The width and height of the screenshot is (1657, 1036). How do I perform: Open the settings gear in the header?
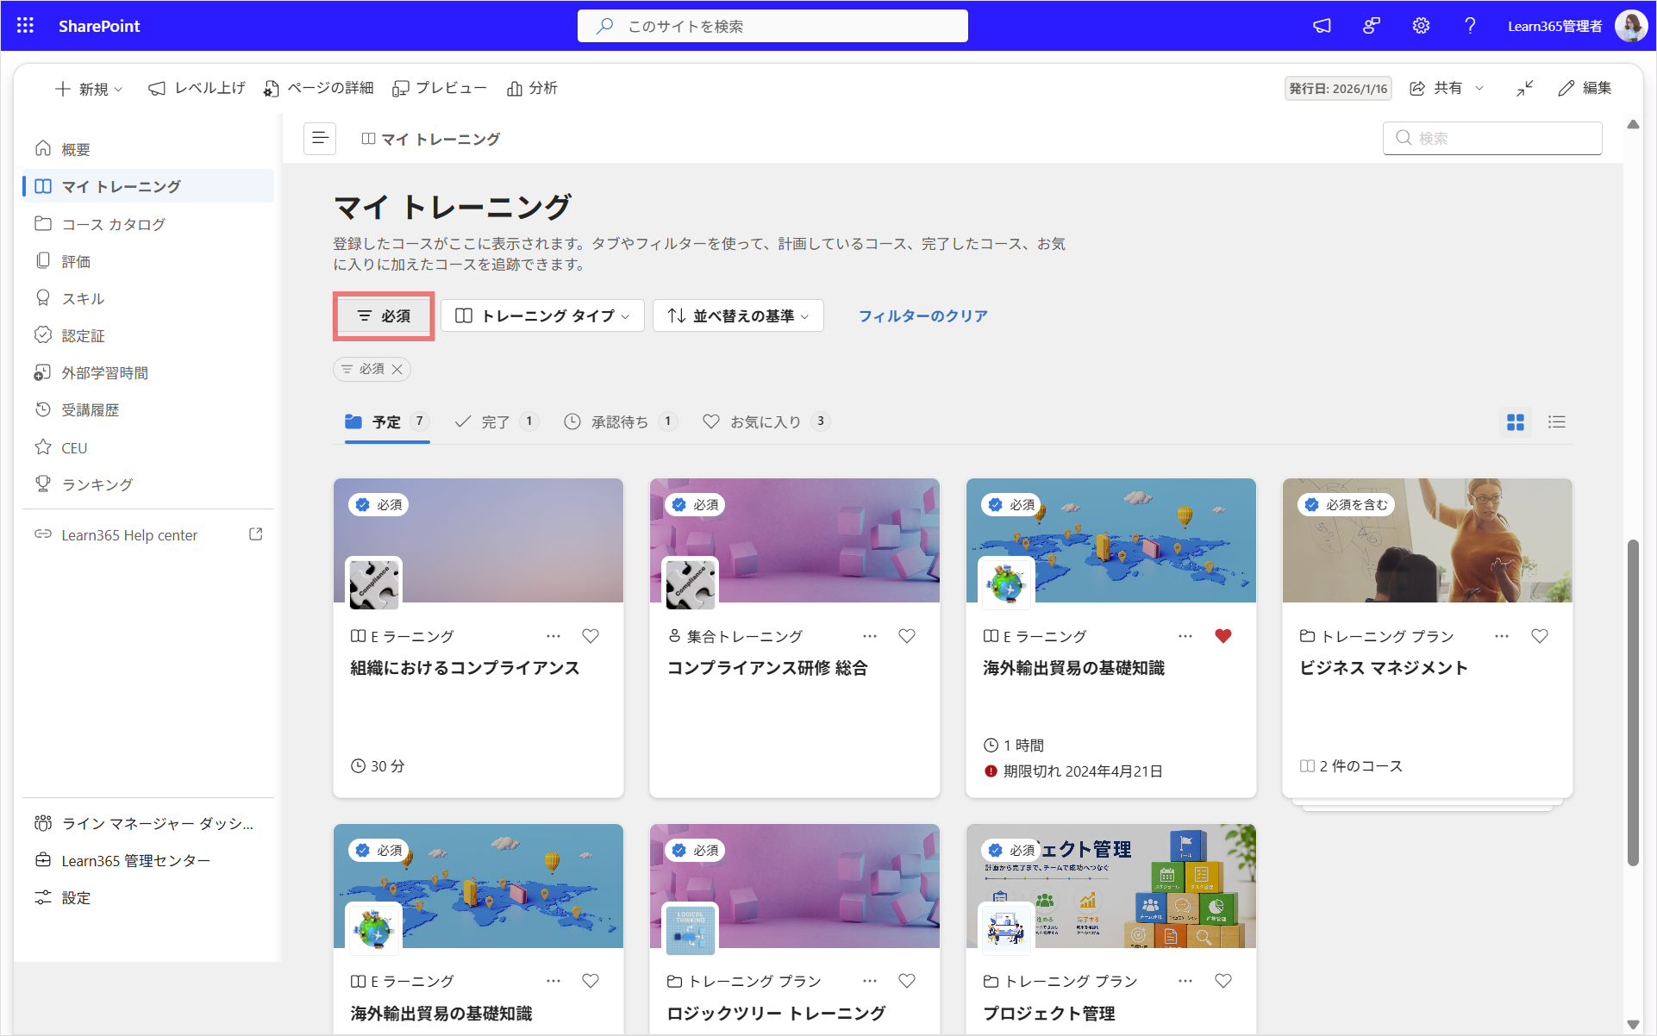pos(1421,26)
